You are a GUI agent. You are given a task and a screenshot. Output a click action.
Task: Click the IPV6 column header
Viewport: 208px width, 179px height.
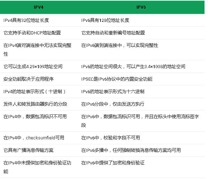click(141, 7)
